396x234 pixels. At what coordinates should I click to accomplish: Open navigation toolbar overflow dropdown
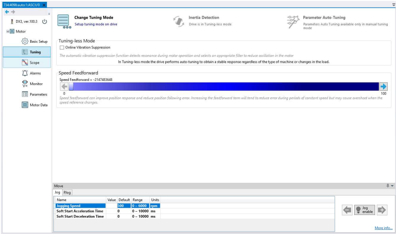(x=49, y=14)
